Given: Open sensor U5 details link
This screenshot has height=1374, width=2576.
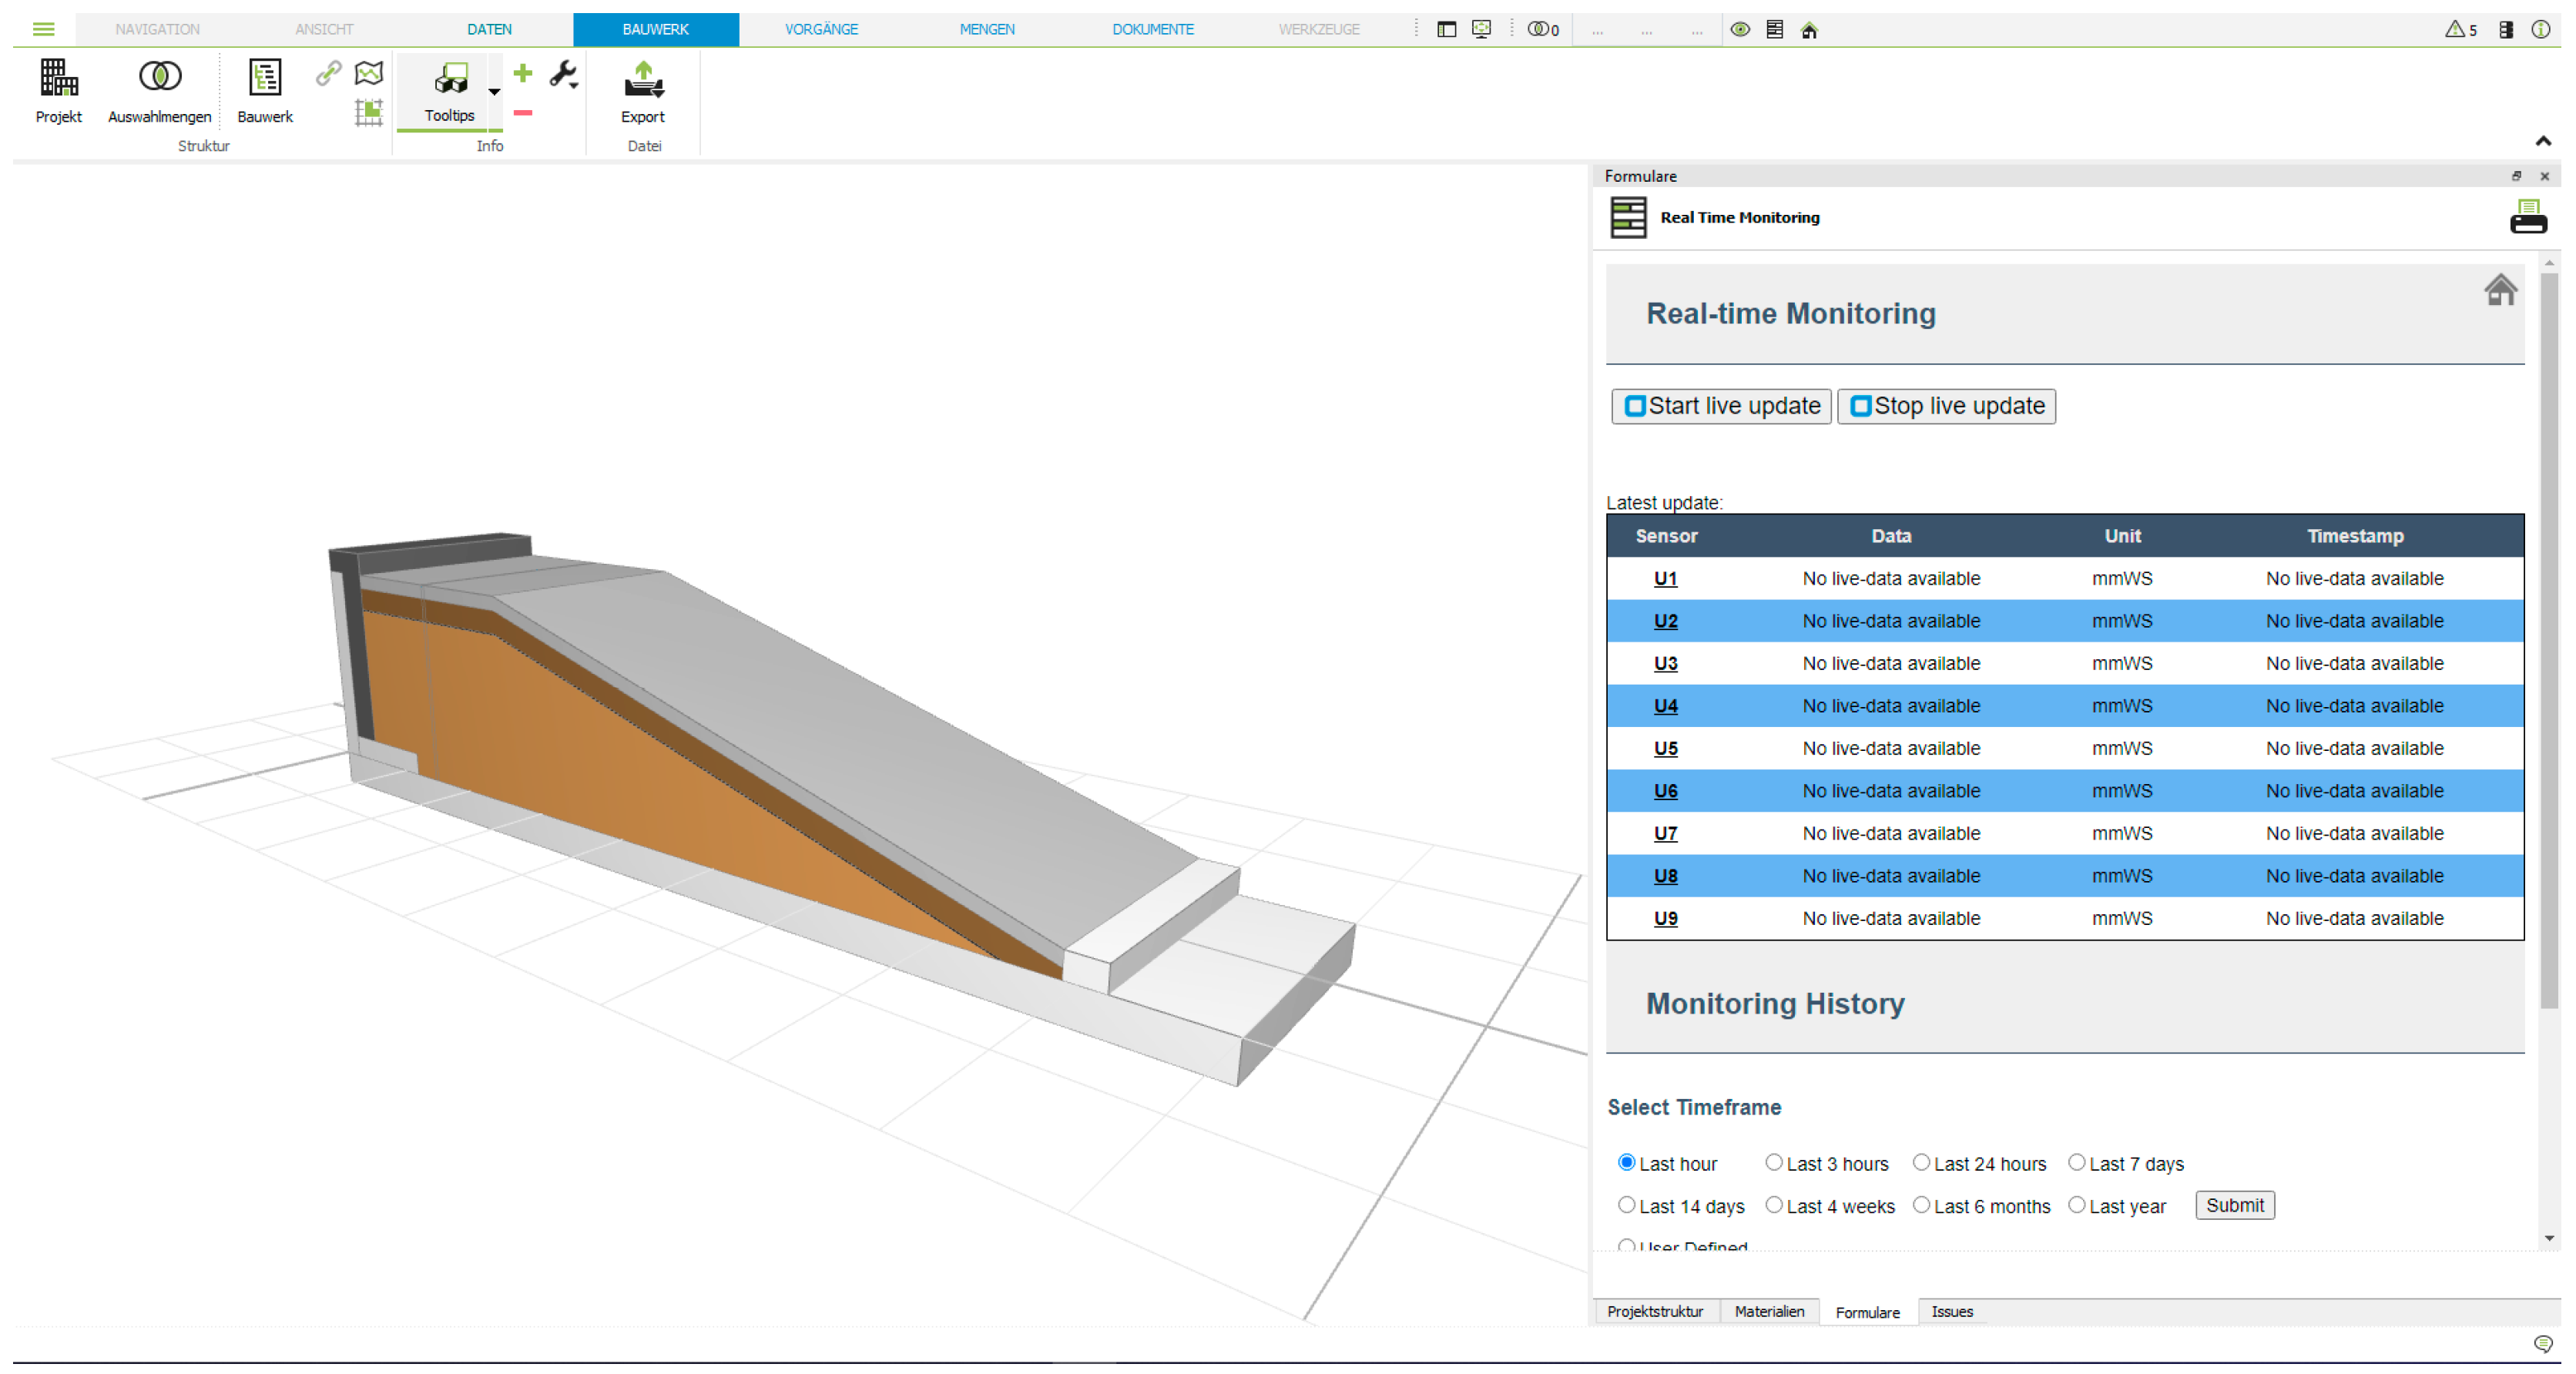Looking at the screenshot, I should [x=1665, y=748].
